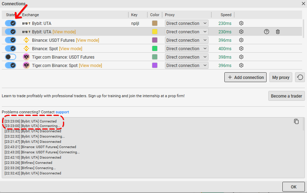Toggle the Bybit: UTA View mode connection
307x193 pixels.
(x=11, y=32)
